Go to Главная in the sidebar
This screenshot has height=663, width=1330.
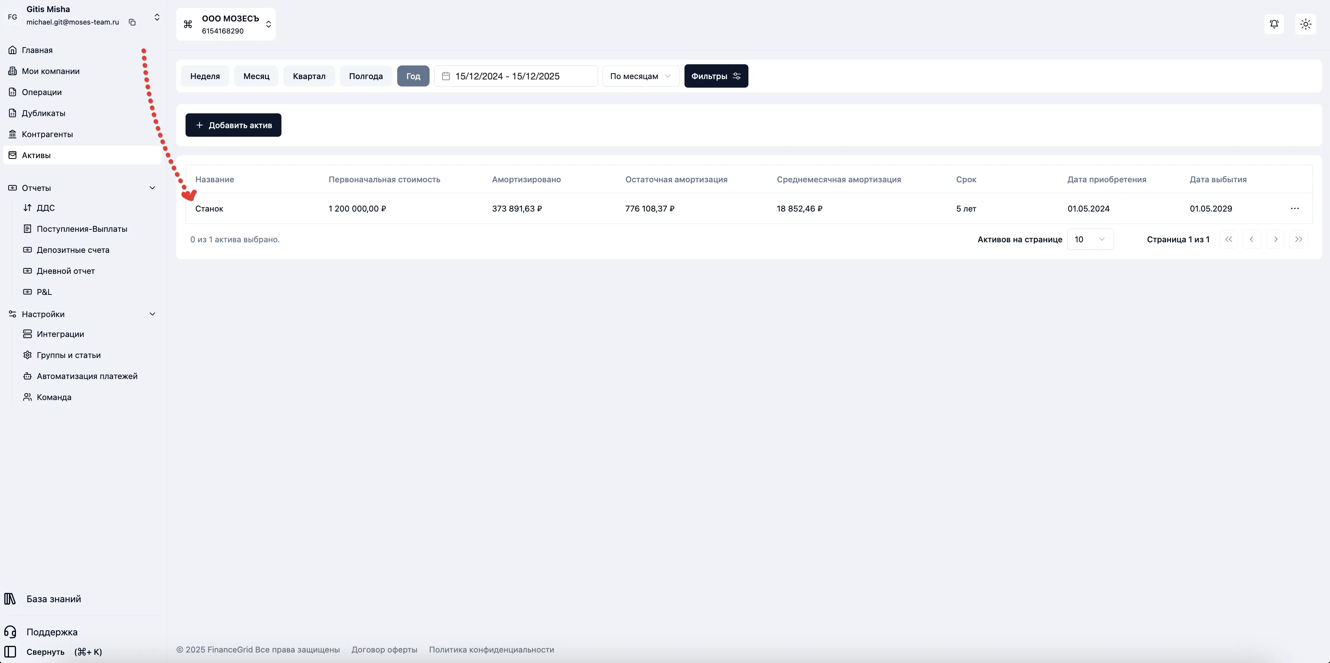coord(82,50)
